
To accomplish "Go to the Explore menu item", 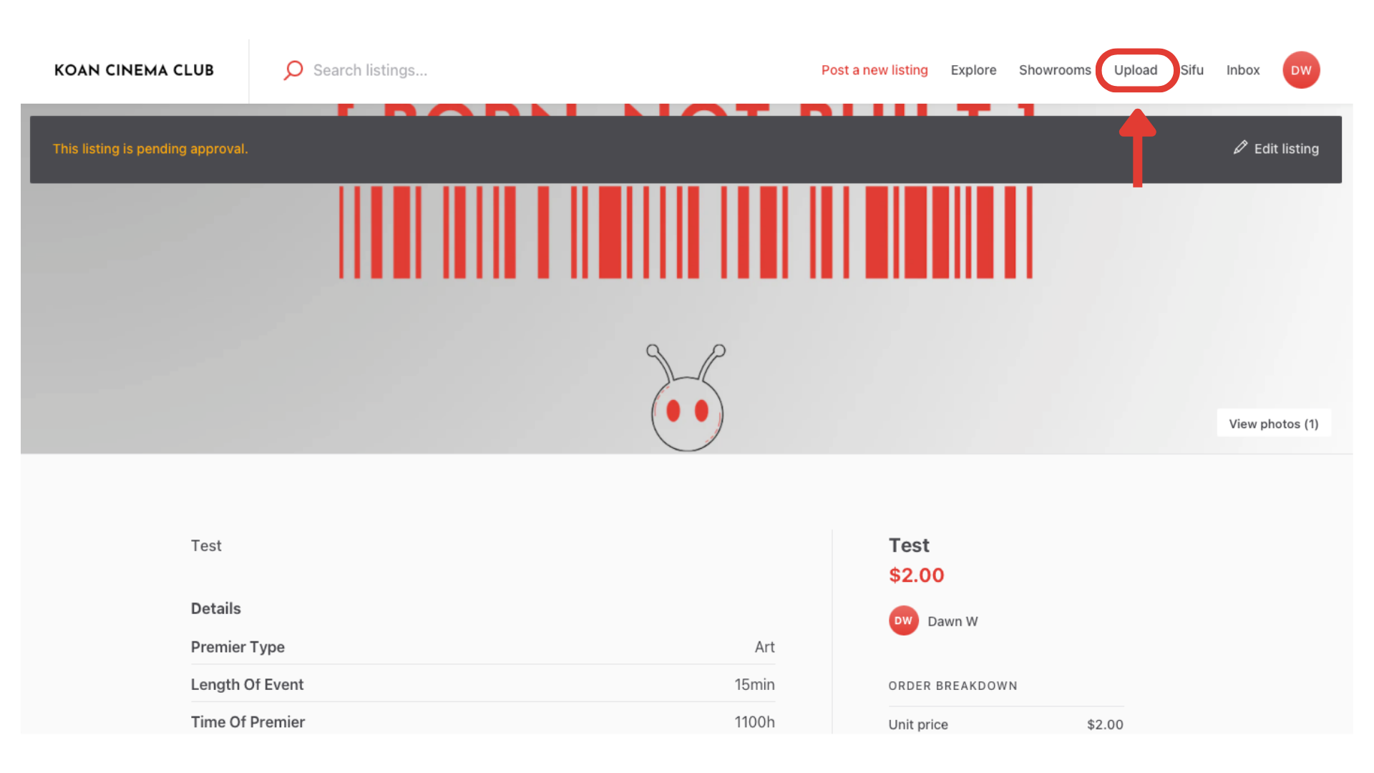I will (x=973, y=70).
